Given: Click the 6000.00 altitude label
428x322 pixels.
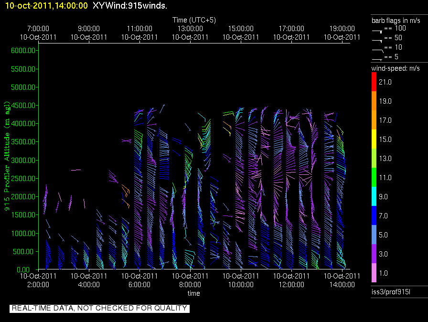Looking at the screenshot, I should (x=23, y=51).
